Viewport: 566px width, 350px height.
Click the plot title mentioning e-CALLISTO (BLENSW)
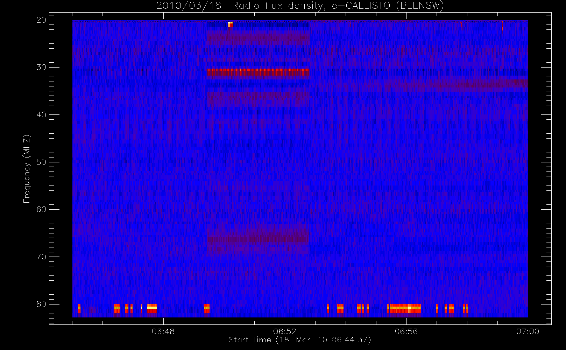coord(300,6)
